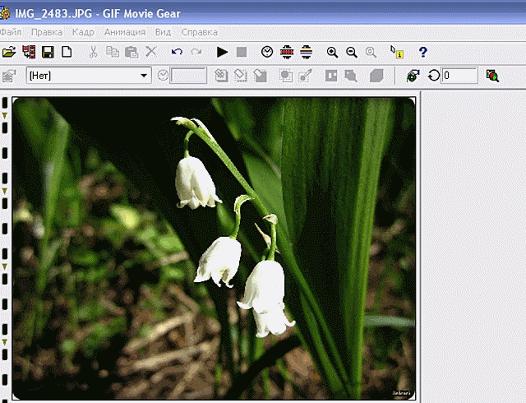The width and height of the screenshot is (526, 403).
Task: Click the Open file folder icon
Action: pos(9,52)
